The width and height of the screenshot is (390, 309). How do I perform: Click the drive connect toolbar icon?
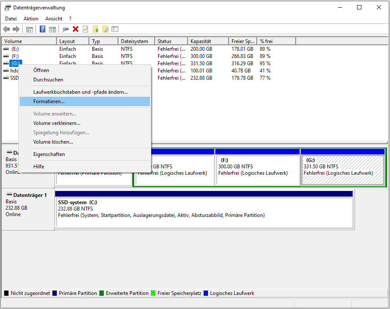[65, 29]
